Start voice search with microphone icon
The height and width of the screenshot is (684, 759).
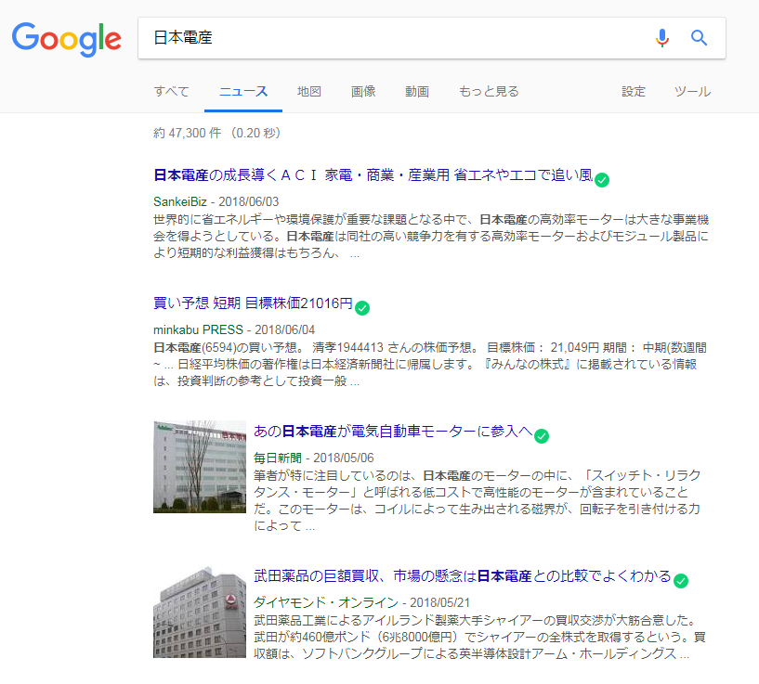pyautogui.click(x=662, y=38)
